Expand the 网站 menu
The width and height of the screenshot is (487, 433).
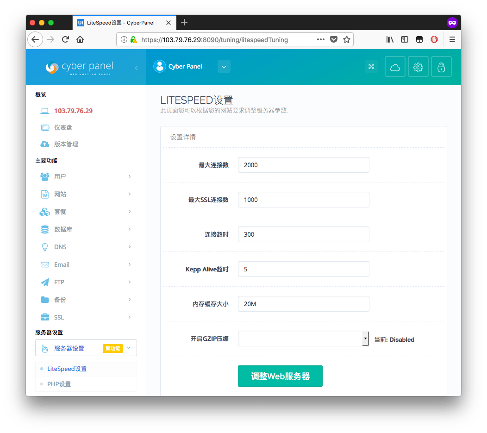click(x=86, y=194)
